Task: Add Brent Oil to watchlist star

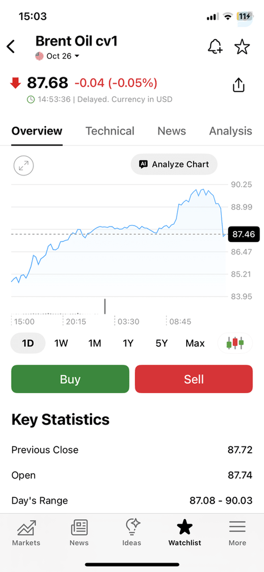Action: click(x=242, y=46)
